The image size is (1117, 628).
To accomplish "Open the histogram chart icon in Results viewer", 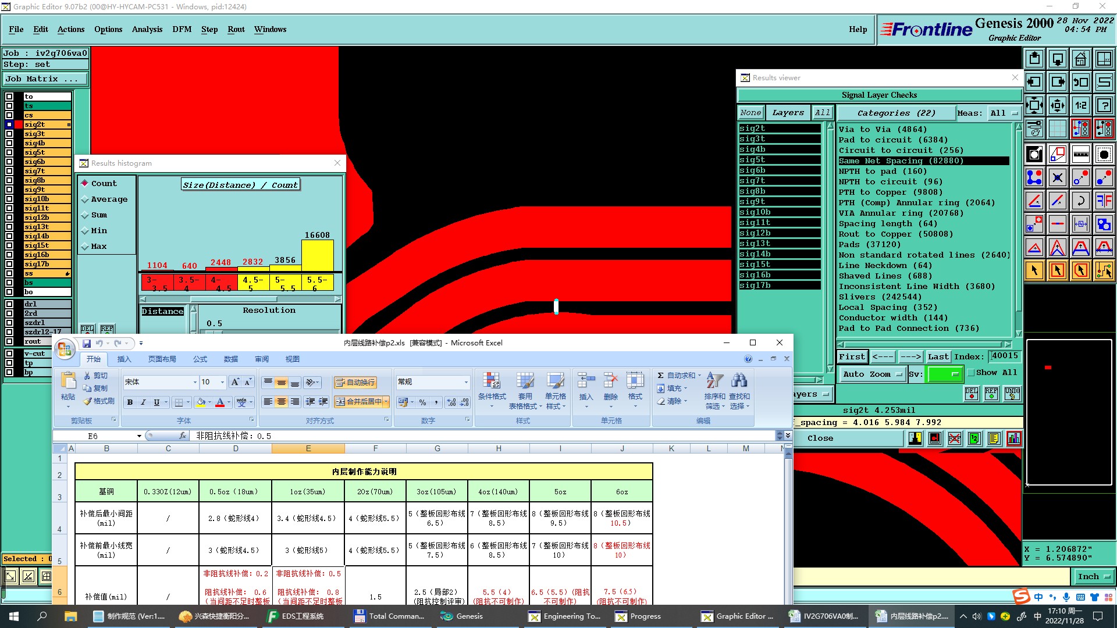I will click(1013, 438).
